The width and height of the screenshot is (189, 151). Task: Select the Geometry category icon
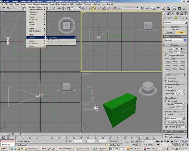click(x=165, y=18)
